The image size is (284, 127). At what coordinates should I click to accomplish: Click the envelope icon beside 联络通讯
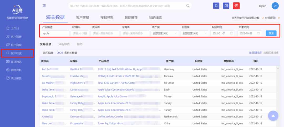8,61
